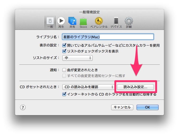Toggle インターネットから CD のトラック名 checkbox

tap(64, 94)
